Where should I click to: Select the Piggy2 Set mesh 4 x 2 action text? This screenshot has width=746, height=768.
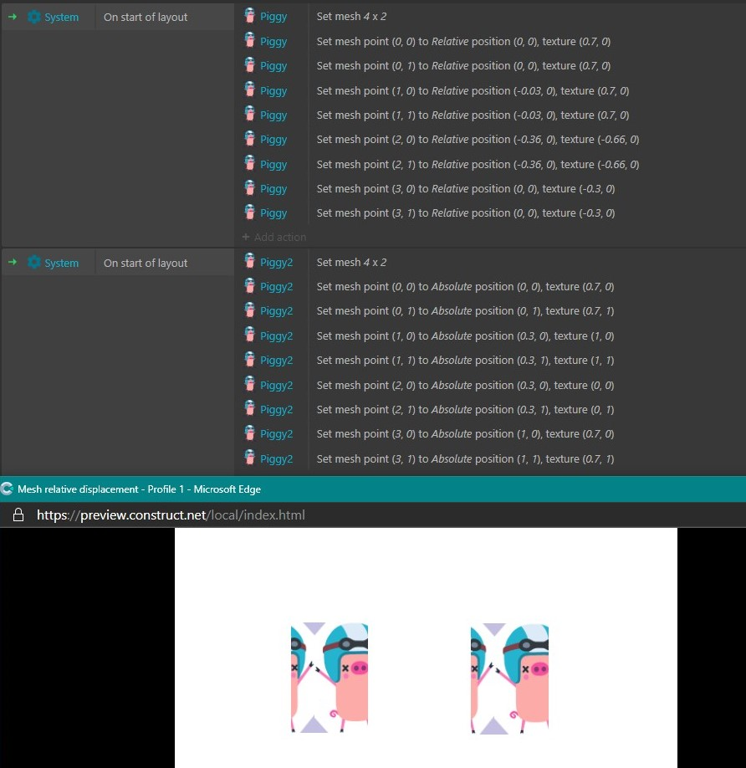pos(351,262)
